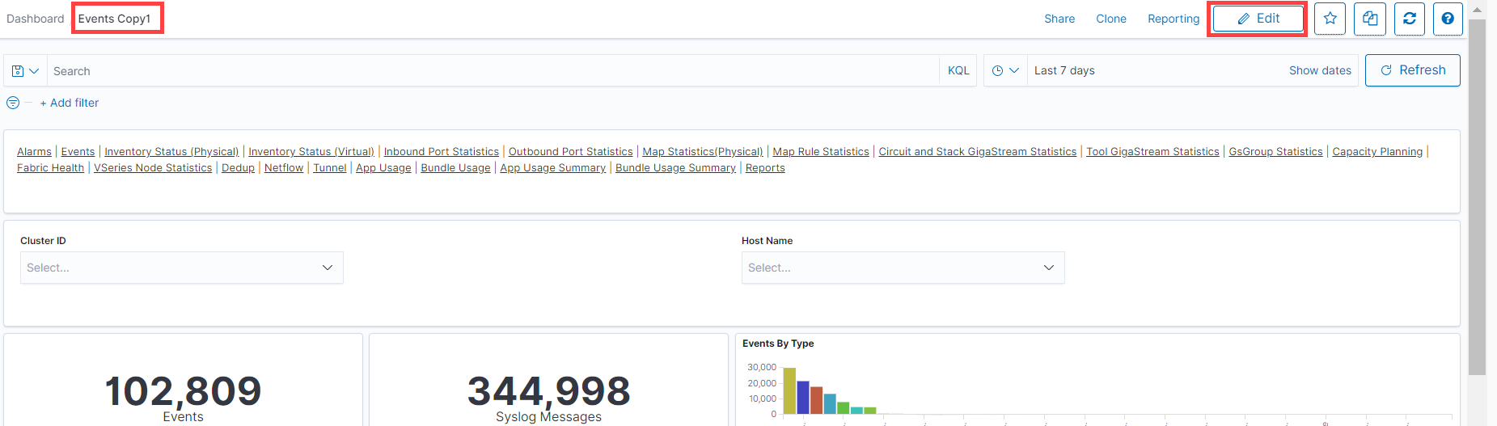Open the saved query disk menu

[x=25, y=71]
